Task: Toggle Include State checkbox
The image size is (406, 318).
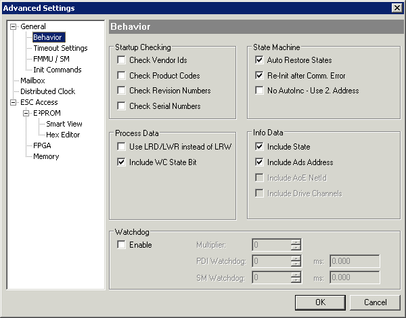Action: 259,147
